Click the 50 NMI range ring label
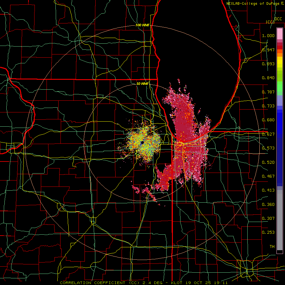Image resolution: width=285 pixels, height=285 pixels. pyautogui.click(x=142, y=84)
